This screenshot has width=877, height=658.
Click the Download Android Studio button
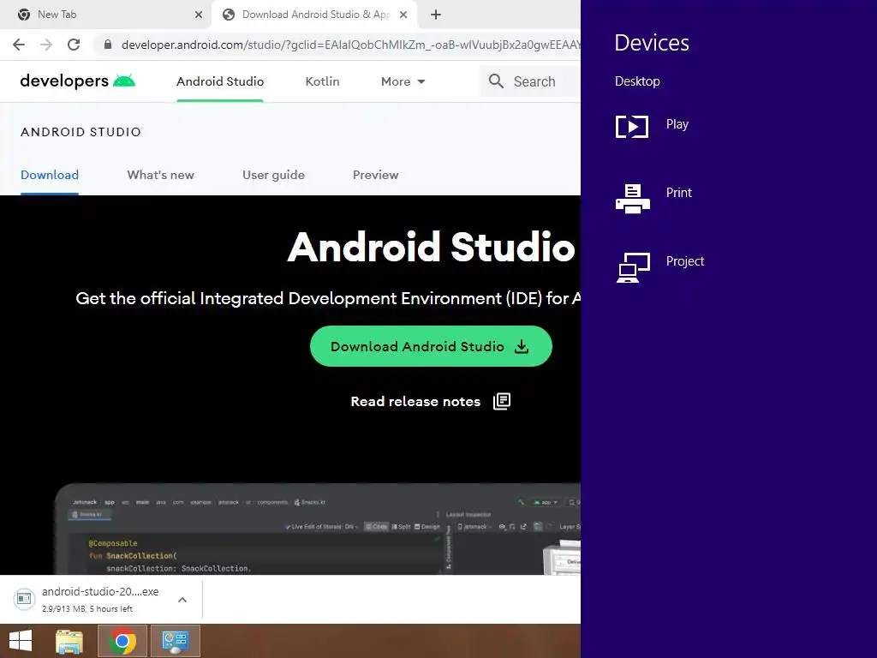(x=431, y=346)
